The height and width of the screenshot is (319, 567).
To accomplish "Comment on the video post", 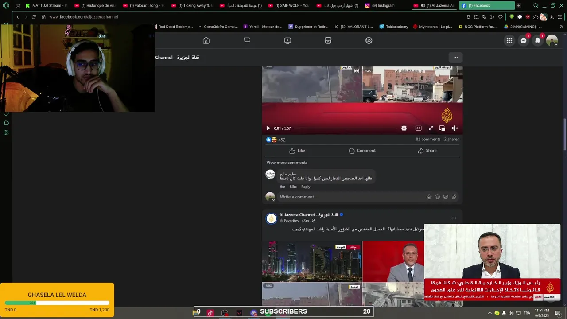I will coord(362,151).
